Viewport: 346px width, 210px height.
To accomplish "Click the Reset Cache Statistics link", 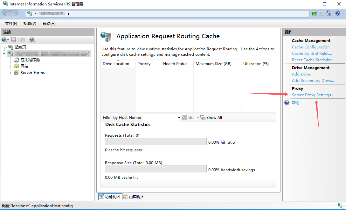I will [312, 60].
